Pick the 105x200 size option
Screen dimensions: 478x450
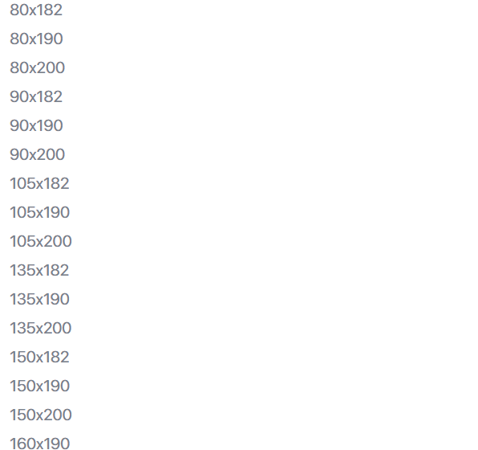coord(41,241)
